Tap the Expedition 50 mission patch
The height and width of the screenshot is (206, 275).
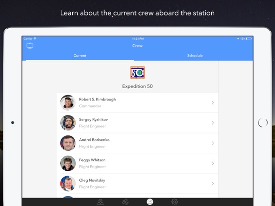pos(137,73)
